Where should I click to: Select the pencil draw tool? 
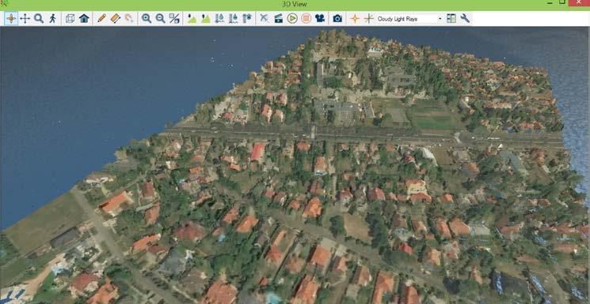pyautogui.click(x=101, y=18)
